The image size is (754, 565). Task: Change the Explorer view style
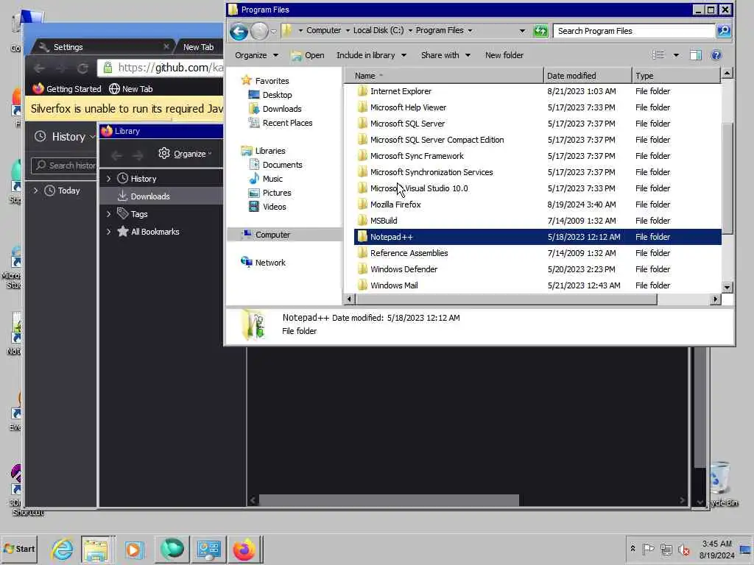[x=658, y=54]
